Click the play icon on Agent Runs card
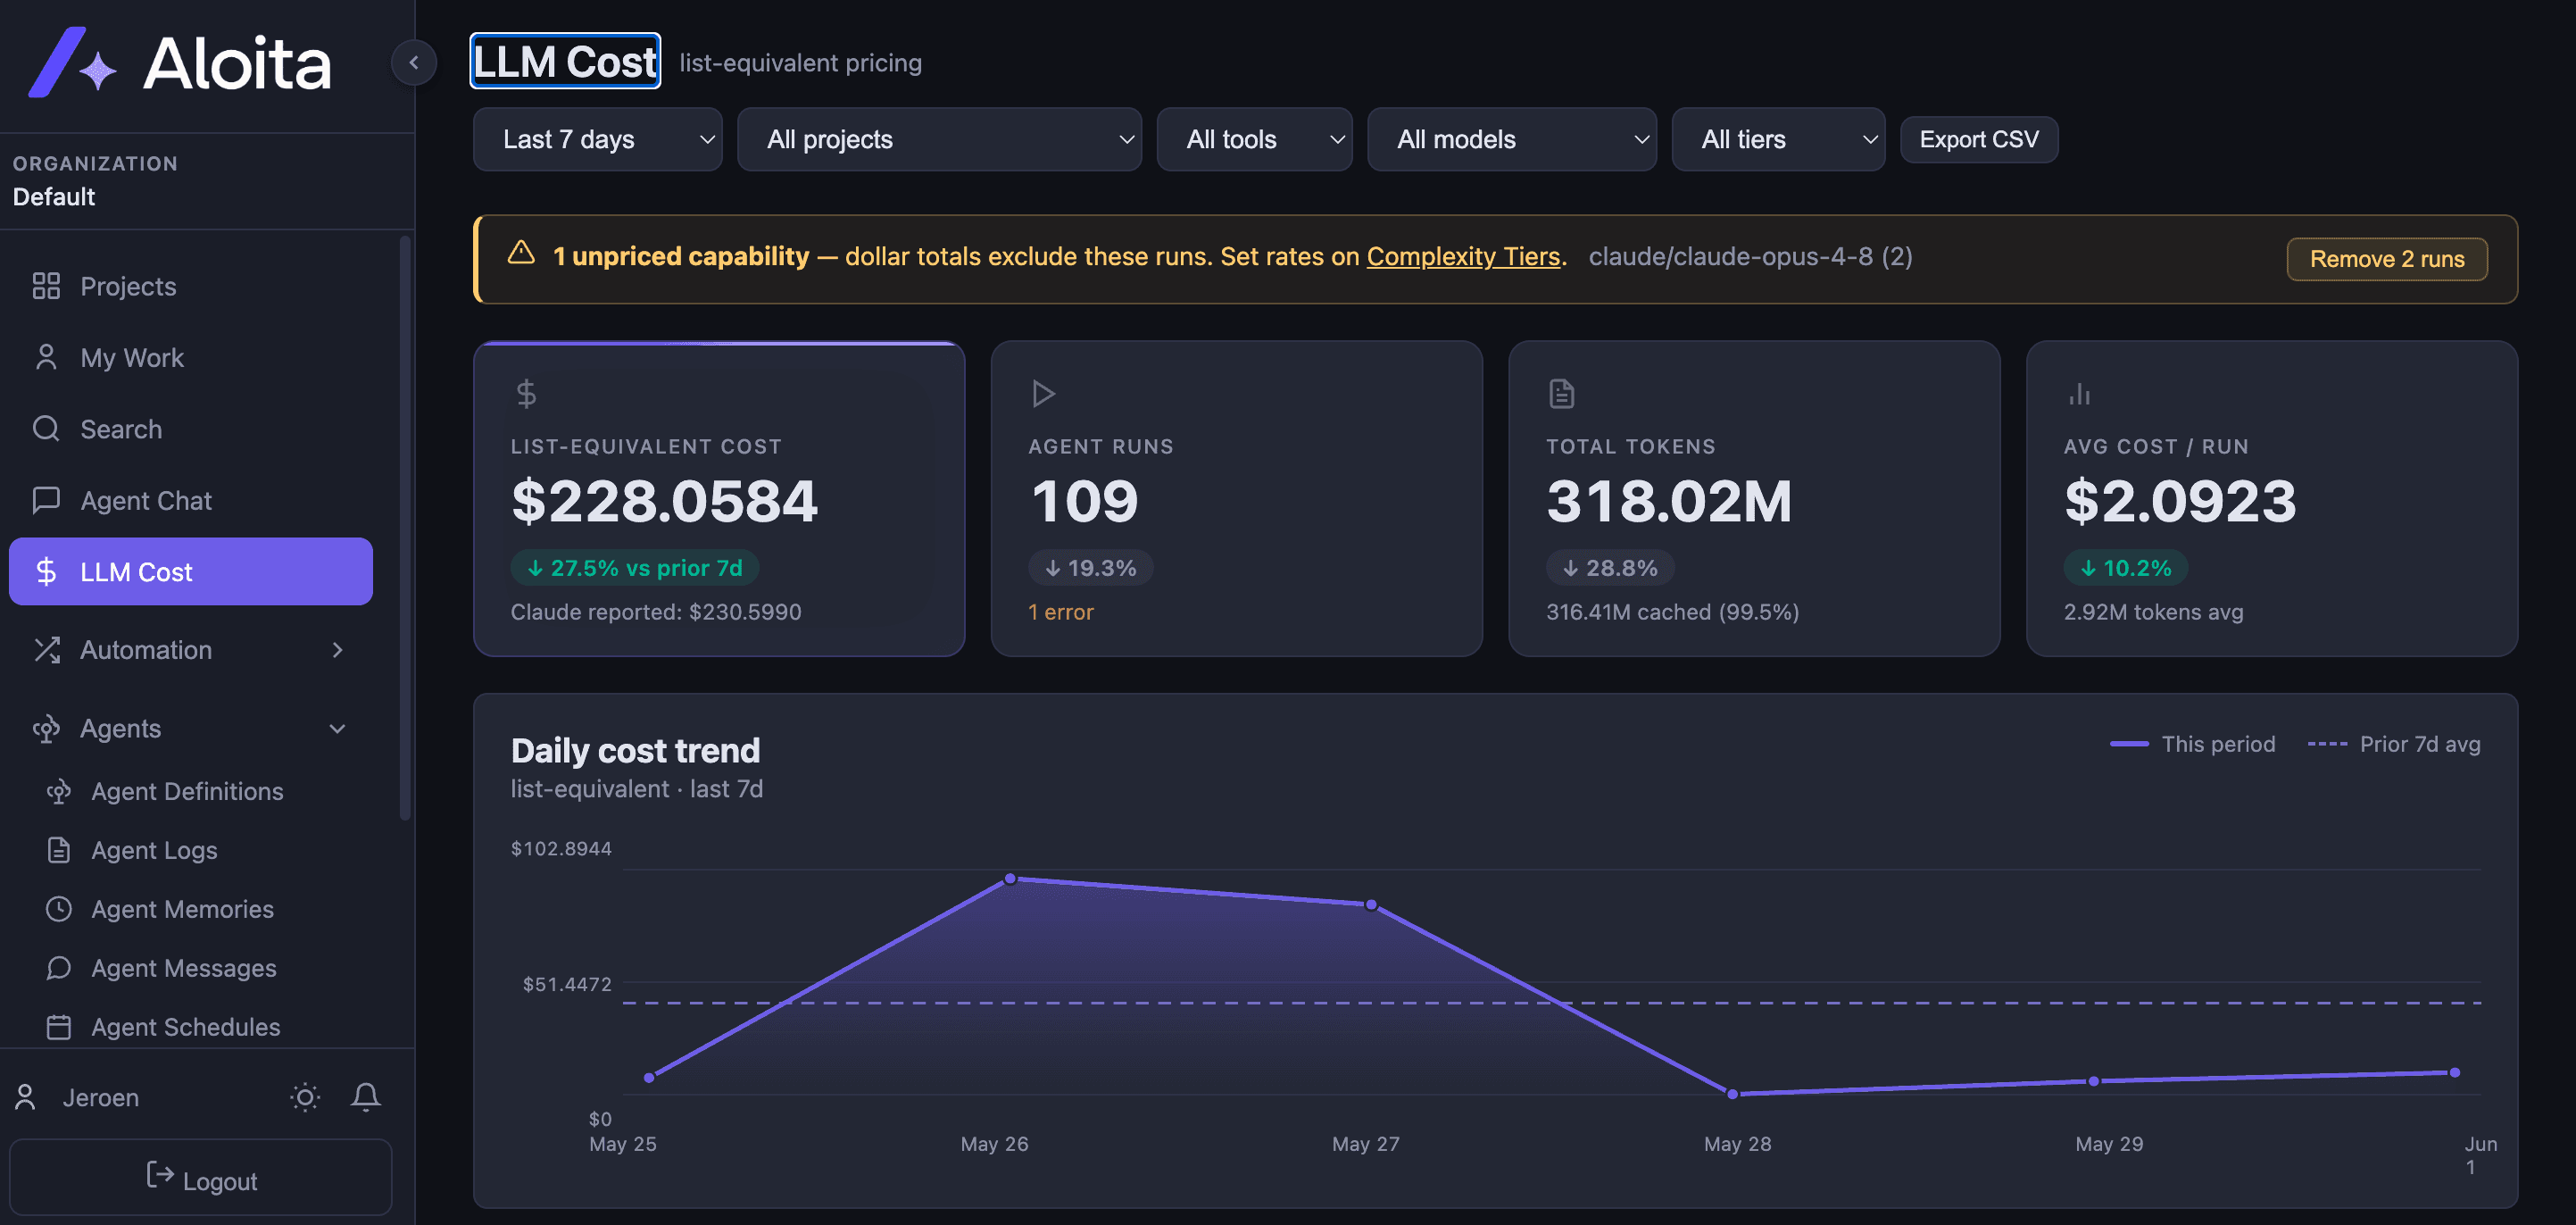The width and height of the screenshot is (2576, 1225). coord(1043,393)
